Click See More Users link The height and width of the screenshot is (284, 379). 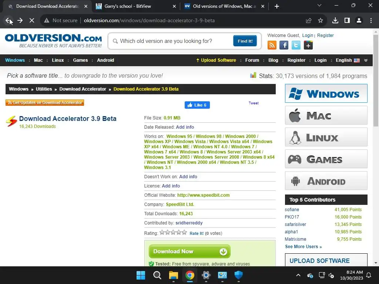[303, 247]
